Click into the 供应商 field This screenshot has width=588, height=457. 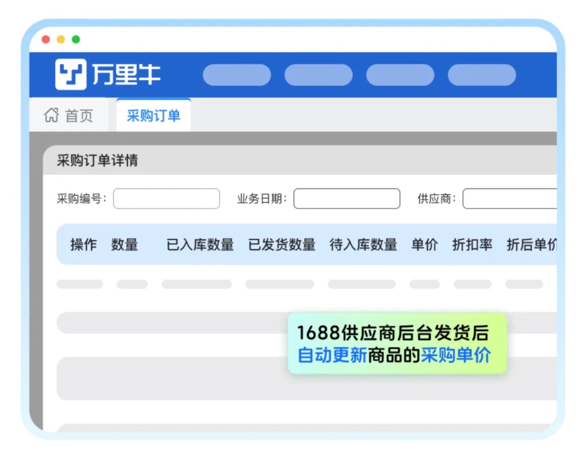(x=510, y=199)
